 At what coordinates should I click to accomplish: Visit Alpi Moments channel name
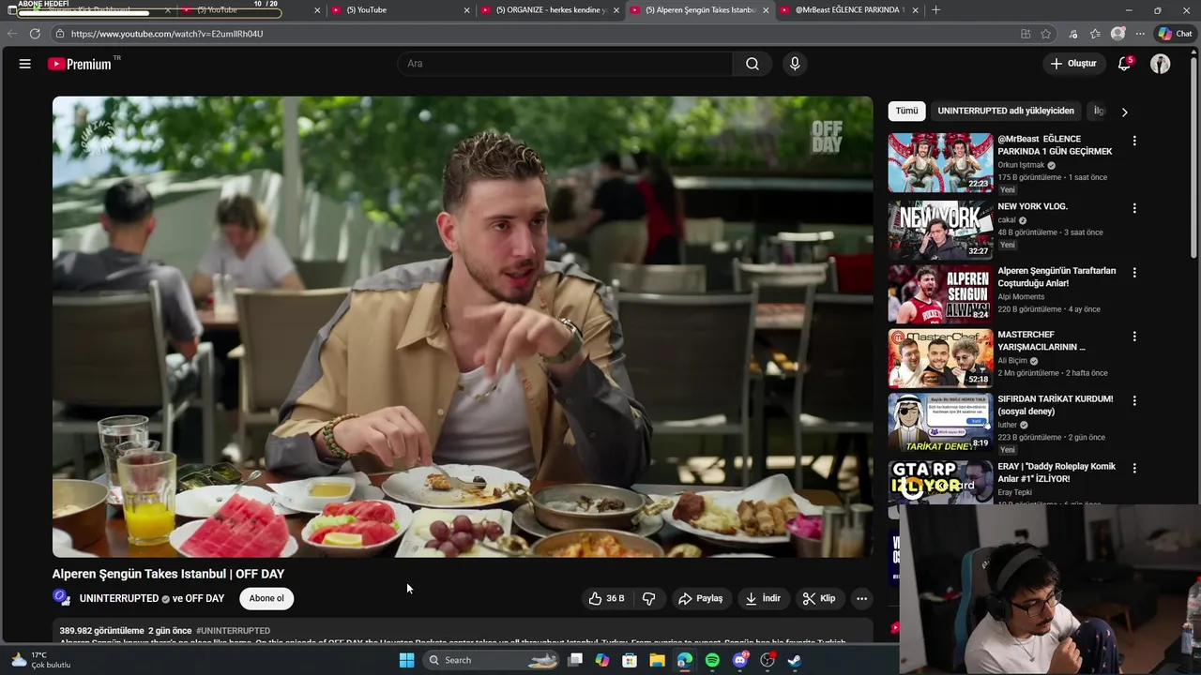tap(1021, 296)
